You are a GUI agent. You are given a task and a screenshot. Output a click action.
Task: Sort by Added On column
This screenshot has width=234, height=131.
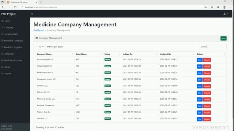tap(140, 54)
